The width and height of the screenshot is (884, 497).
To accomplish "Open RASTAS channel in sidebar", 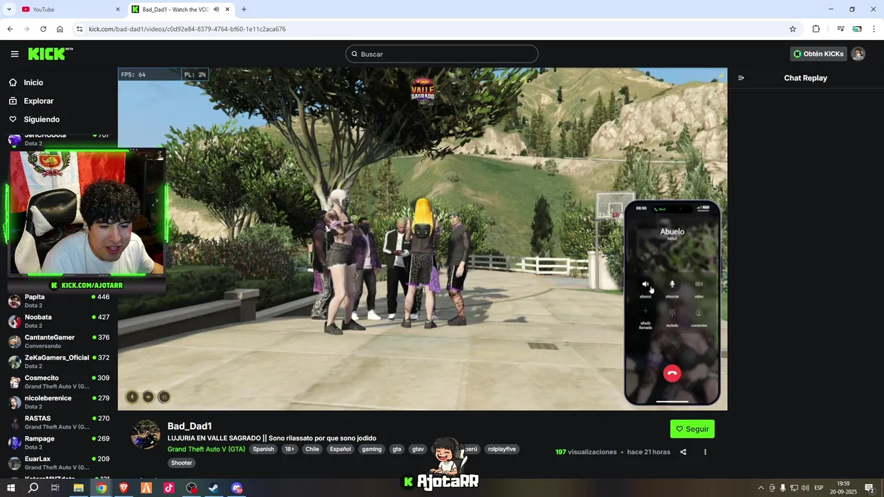I will [59, 422].
